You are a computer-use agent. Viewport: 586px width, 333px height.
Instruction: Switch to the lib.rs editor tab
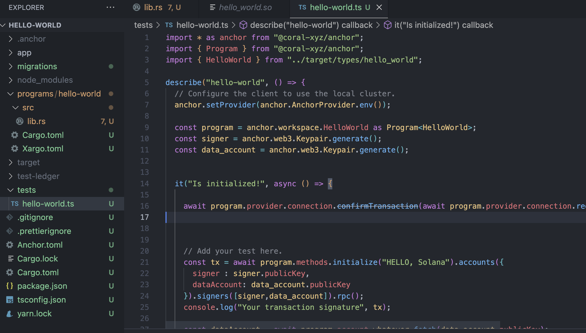pyautogui.click(x=153, y=7)
